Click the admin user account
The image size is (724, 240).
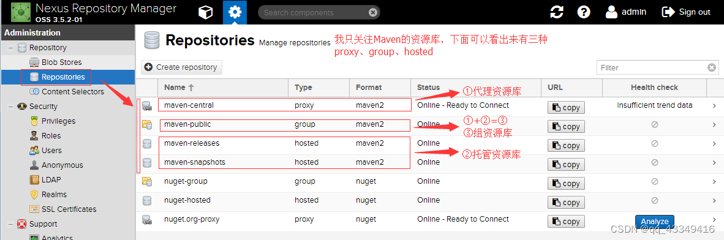pos(625,12)
